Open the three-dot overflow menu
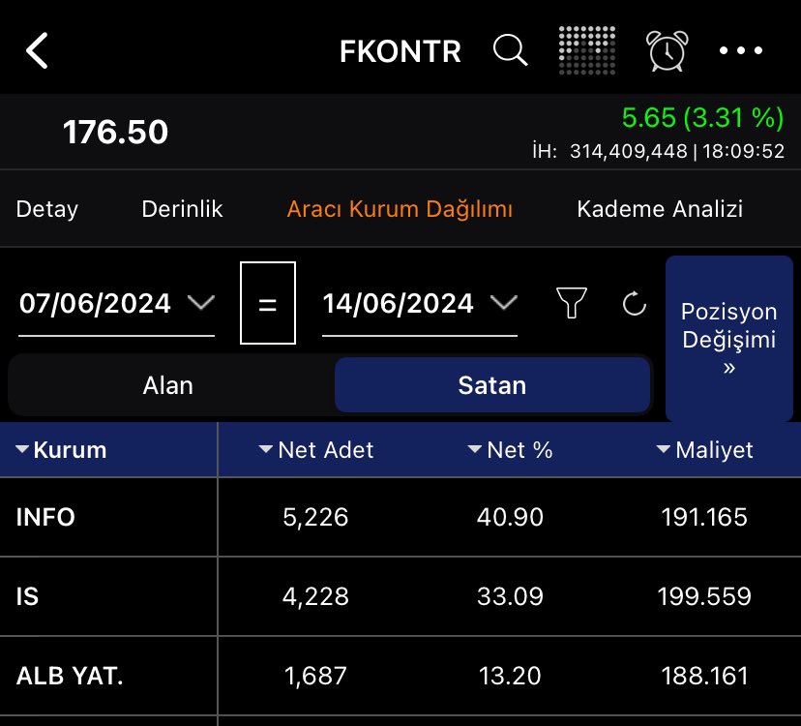This screenshot has width=801, height=726. 741,50
